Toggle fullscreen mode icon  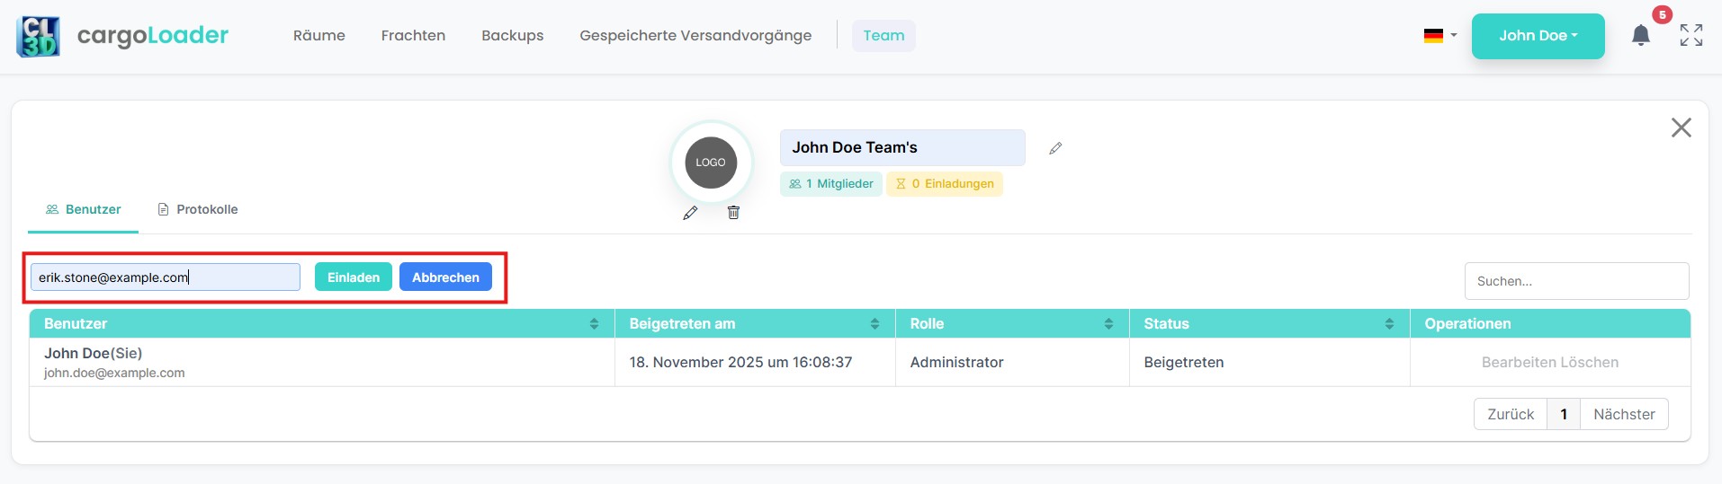click(1691, 36)
